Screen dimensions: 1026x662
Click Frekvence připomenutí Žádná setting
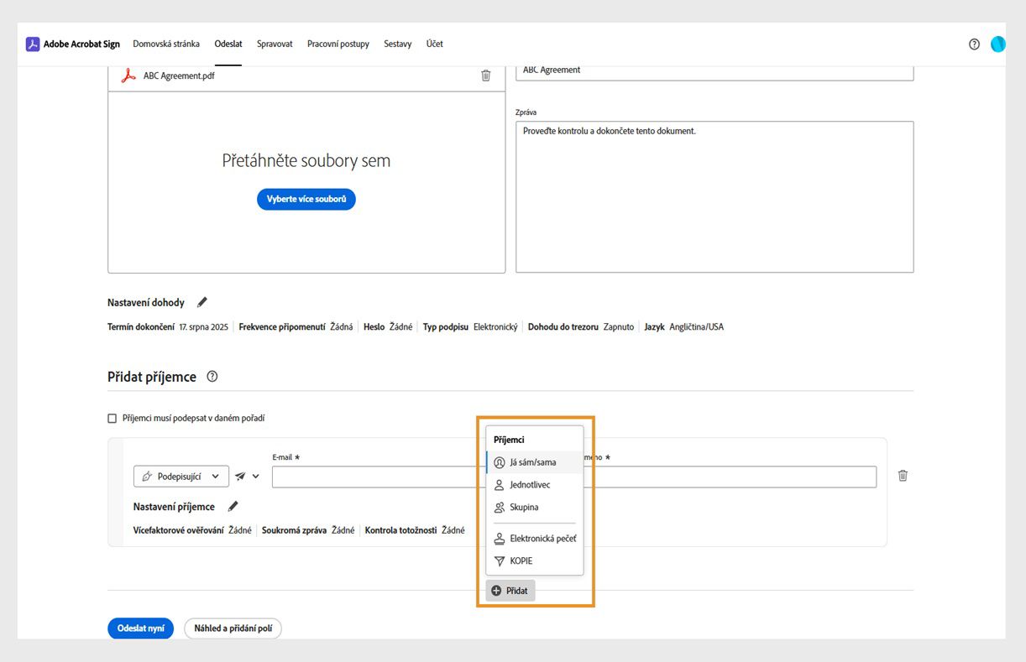point(296,327)
